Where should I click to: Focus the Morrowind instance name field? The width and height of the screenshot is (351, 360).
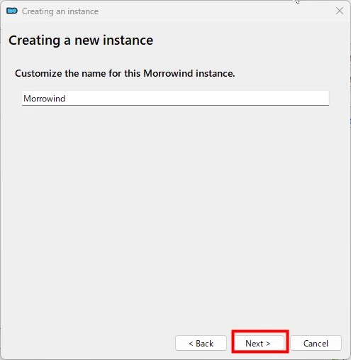(x=175, y=98)
